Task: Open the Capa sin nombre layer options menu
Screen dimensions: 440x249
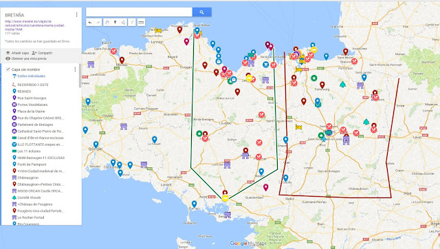Action: click(x=75, y=69)
